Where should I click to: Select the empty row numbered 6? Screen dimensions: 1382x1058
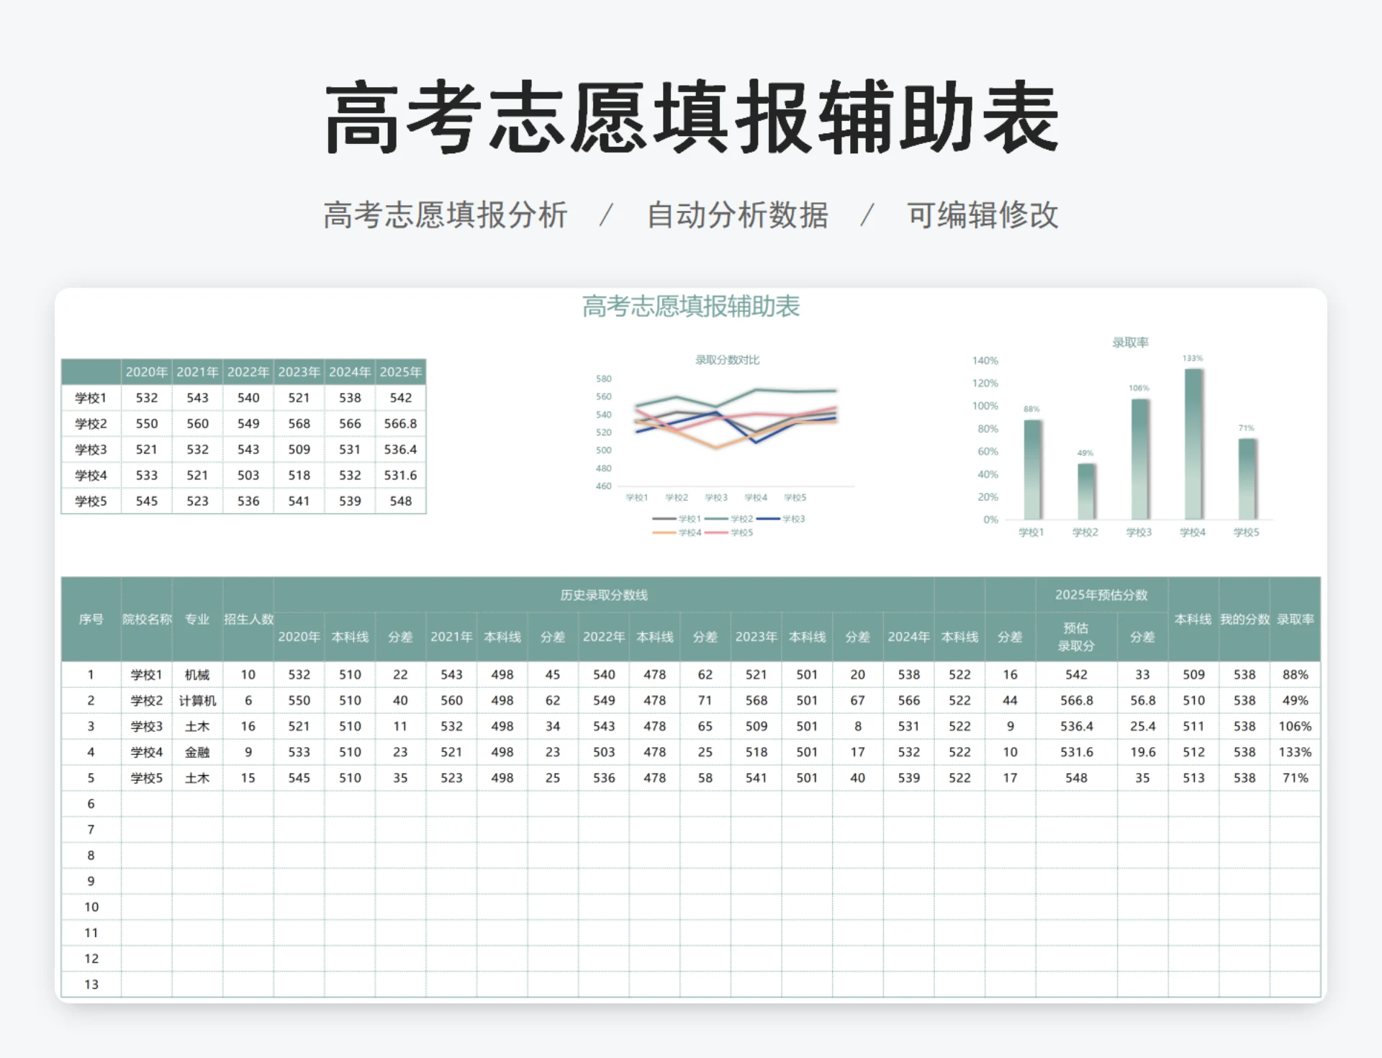pos(91,803)
